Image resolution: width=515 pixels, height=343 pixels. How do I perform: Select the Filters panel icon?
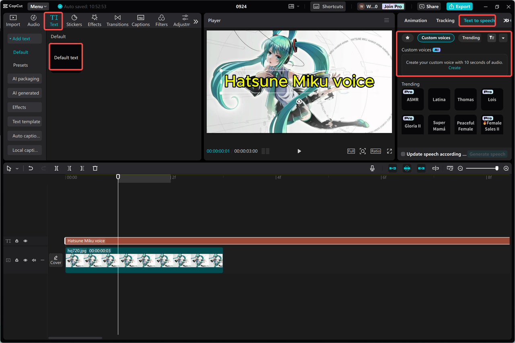click(161, 21)
